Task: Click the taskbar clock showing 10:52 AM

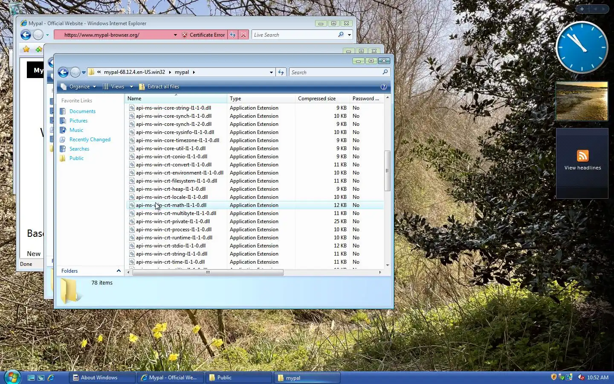Action: click(x=597, y=378)
